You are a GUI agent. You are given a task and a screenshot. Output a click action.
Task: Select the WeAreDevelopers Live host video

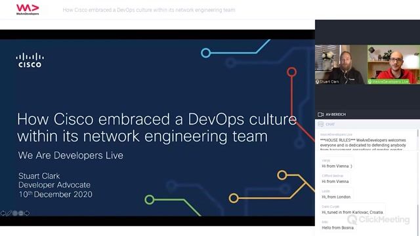(394, 64)
